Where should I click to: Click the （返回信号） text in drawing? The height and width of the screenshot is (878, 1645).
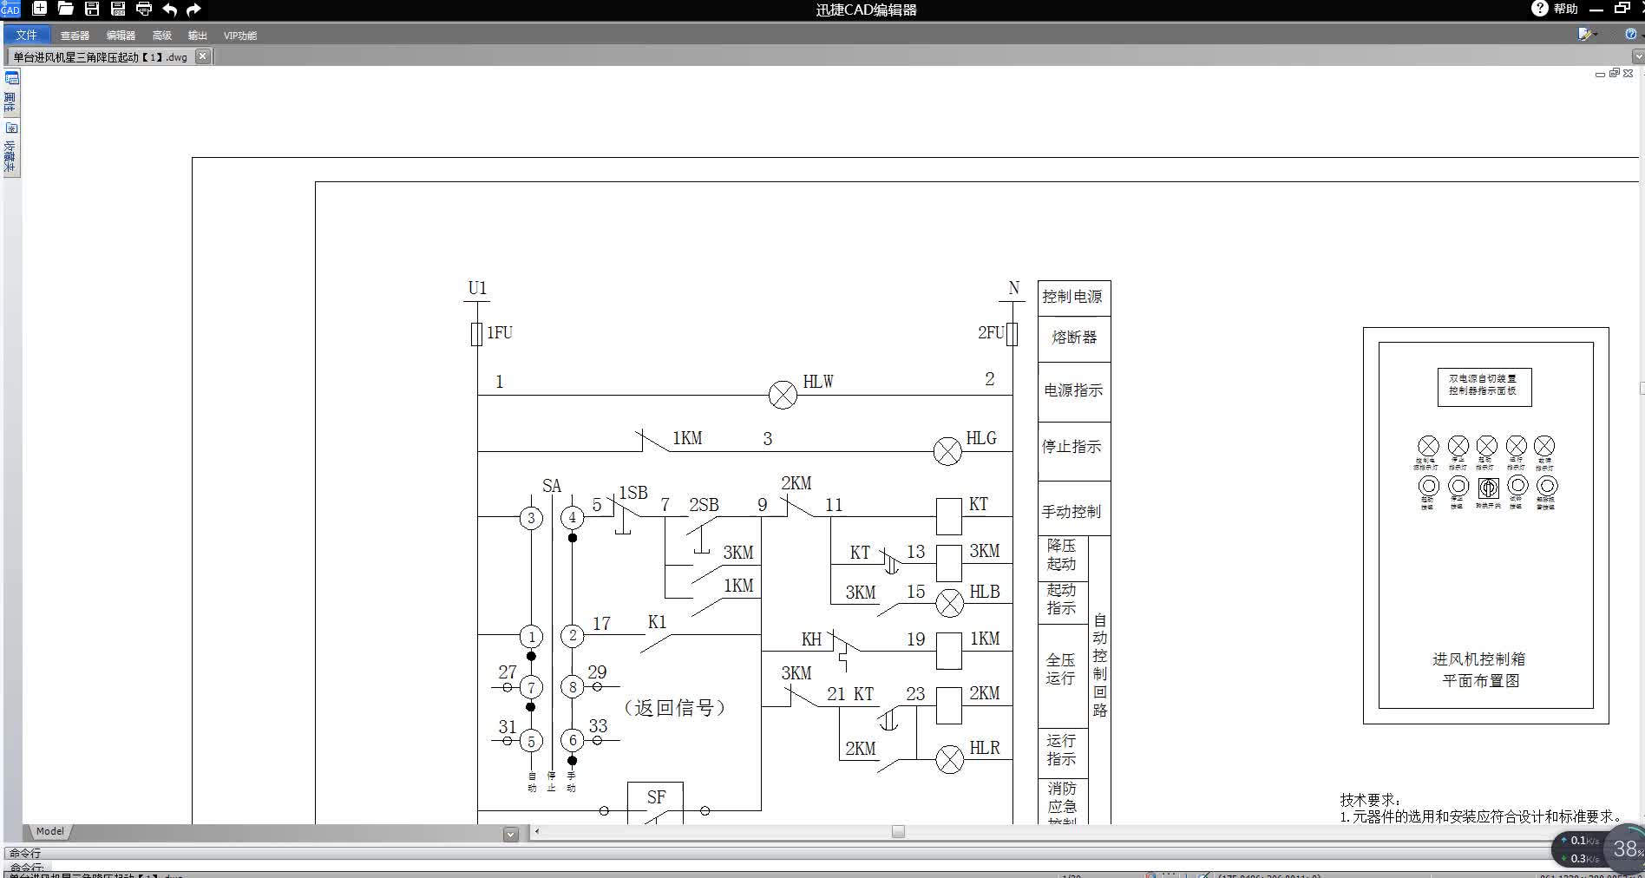tap(674, 708)
